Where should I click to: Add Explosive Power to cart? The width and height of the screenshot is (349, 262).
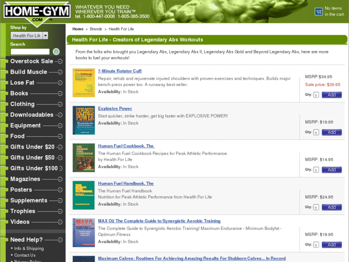click(x=332, y=132)
